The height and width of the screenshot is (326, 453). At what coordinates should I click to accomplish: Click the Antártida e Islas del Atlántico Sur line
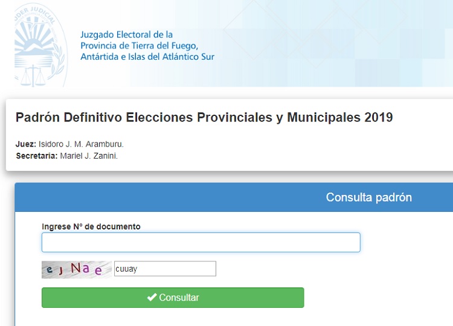147,57
